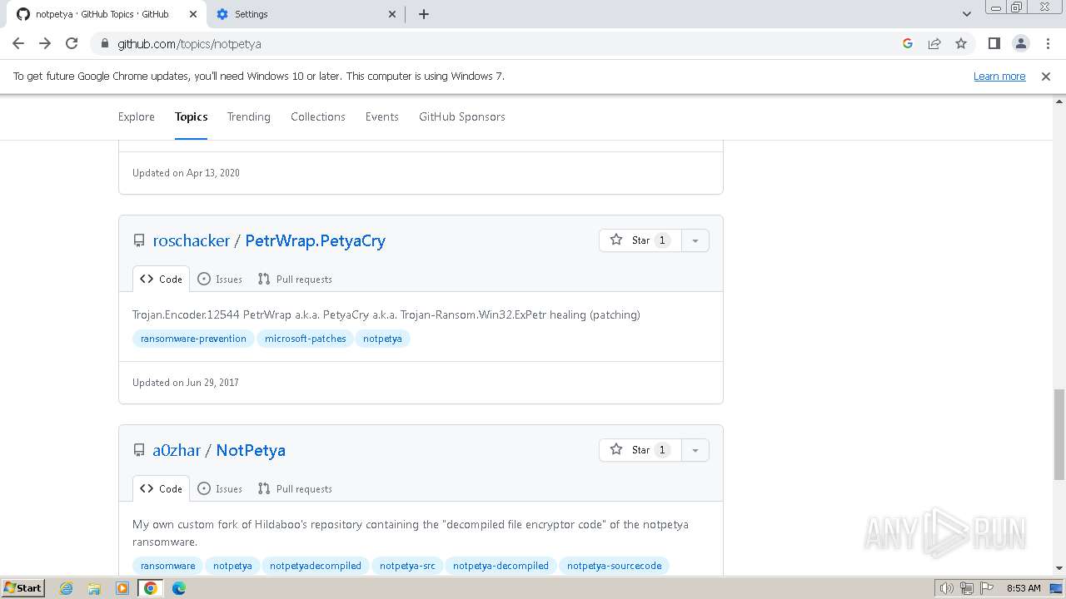Screen dimensions: 1066x599
Task: Click the microsoft-patches topic tag
Action: [x=305, y=339]
